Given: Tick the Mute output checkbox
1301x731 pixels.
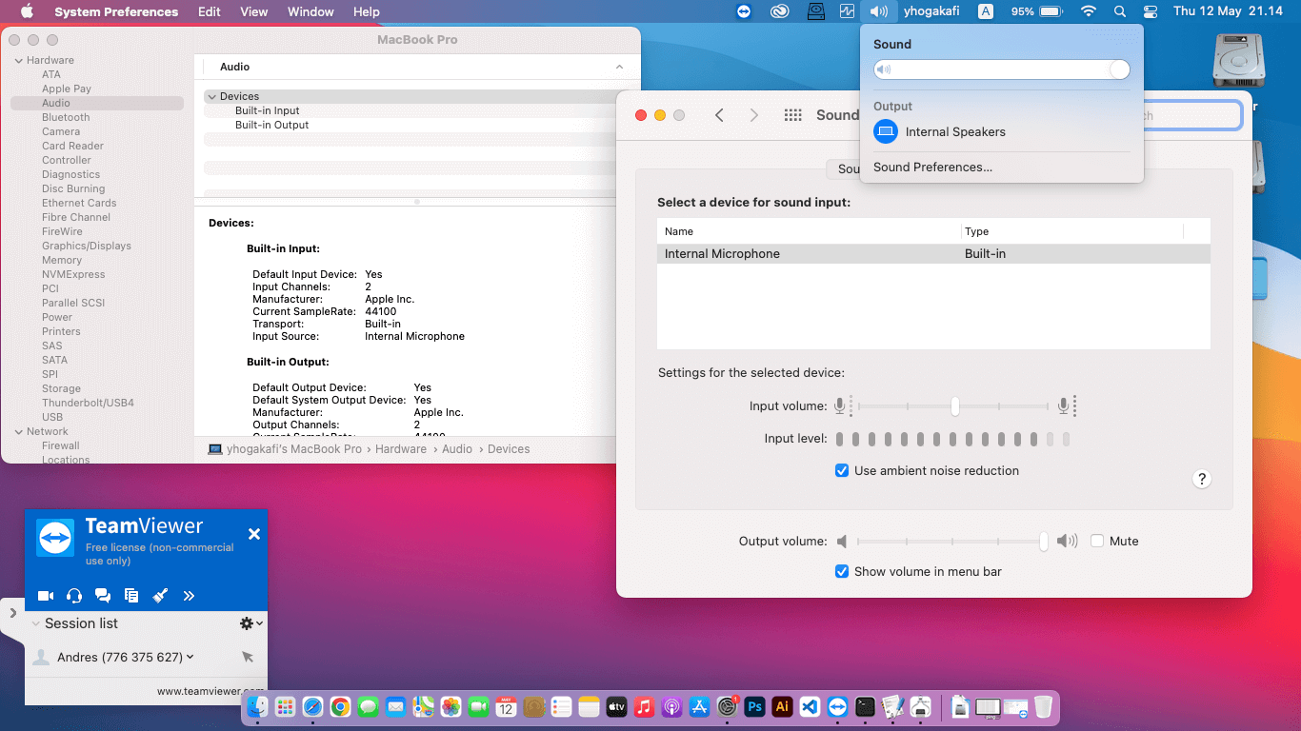Looking at the screenshot, I should click(x=1097, y=541).
